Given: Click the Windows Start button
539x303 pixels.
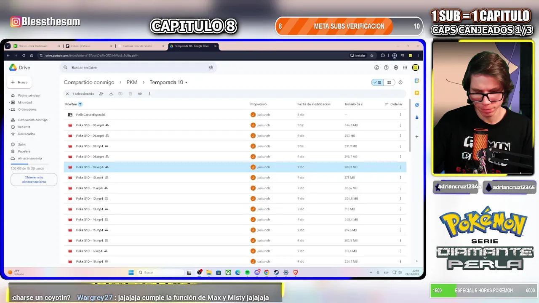Looking at the screenshot, I should 131,273.
